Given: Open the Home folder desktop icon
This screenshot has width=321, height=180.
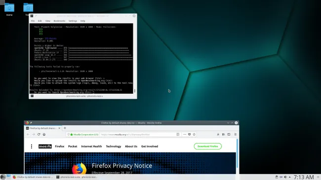Looking at the screenshot, I should click(x=9, y=9).
